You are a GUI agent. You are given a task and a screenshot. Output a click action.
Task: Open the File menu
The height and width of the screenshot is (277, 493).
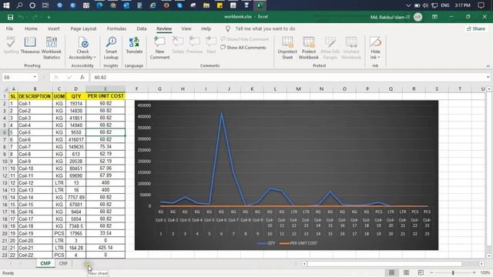click(9, 28)
